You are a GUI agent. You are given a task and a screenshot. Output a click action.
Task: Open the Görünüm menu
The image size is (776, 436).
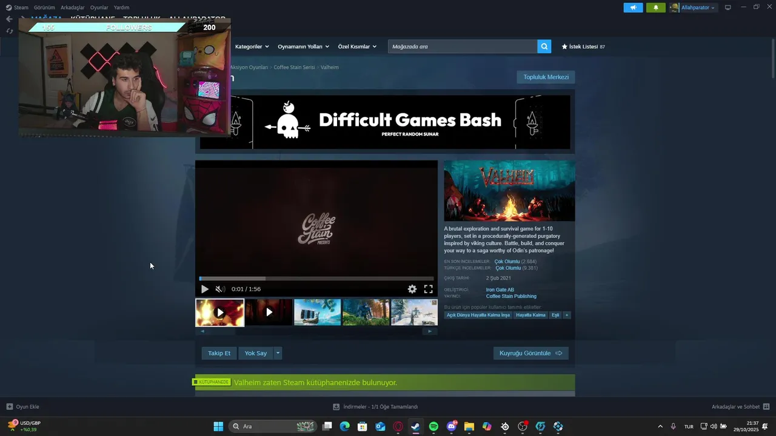coord(44,7)
